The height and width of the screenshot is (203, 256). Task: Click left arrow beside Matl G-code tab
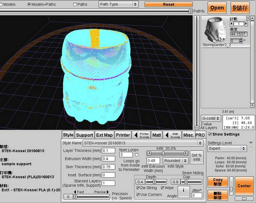coord(167,135)
